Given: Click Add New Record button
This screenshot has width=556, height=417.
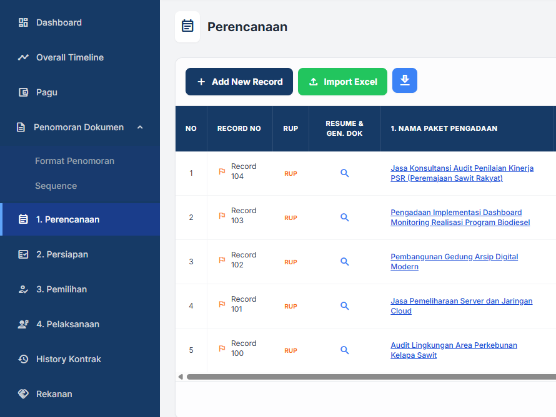Looking at the screenshot, I should pos(239,82).
